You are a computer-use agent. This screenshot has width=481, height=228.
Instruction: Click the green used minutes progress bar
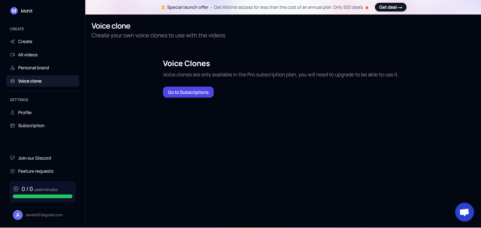(43, 196)
